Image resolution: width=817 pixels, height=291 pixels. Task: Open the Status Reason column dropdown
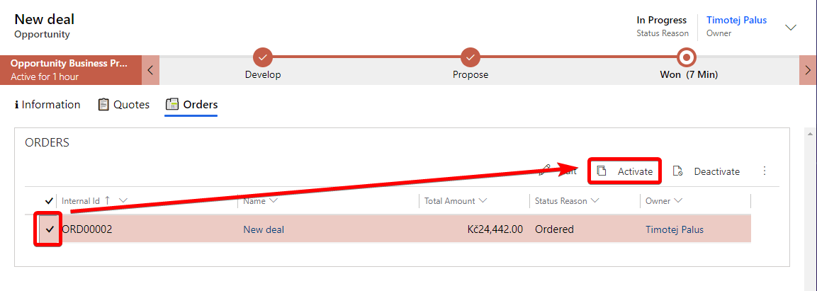pos(595,201)
